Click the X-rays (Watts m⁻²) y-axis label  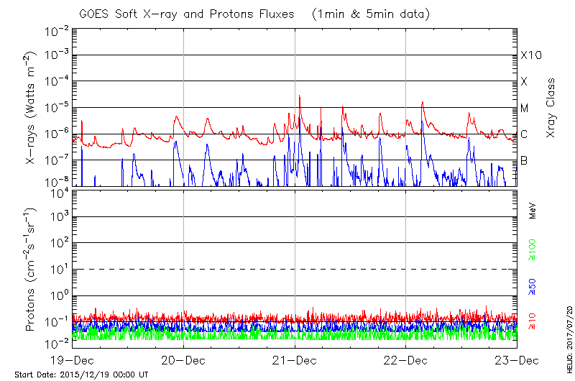coord(32,108)
